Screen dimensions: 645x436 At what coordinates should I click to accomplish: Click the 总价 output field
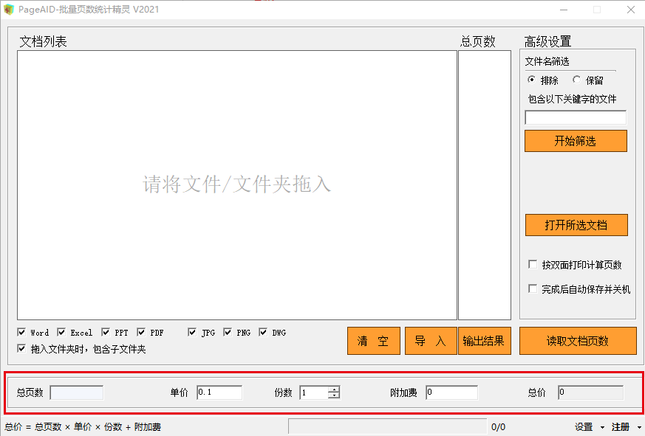click(591, 392)
